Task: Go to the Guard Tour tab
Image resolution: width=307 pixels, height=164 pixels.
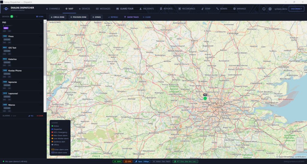Action: [125, 9]
